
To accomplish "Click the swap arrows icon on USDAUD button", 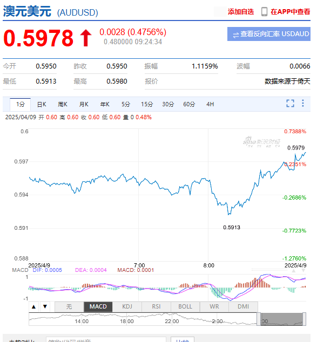I will pos(236,35).
